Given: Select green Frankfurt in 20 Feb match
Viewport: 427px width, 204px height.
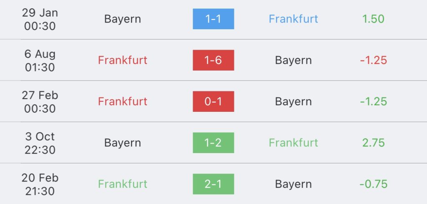Looking at the screenshot, I should click(123, 184).
